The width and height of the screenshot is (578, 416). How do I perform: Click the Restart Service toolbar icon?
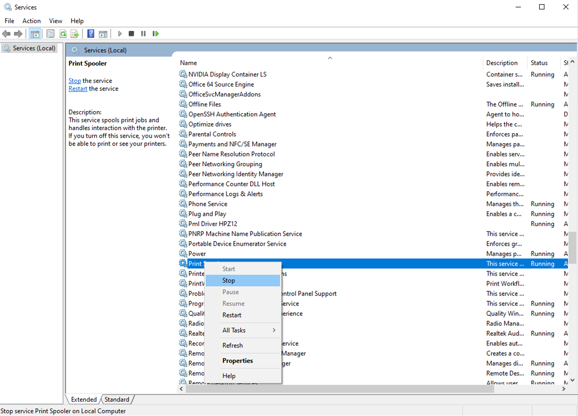coord(155,34)
